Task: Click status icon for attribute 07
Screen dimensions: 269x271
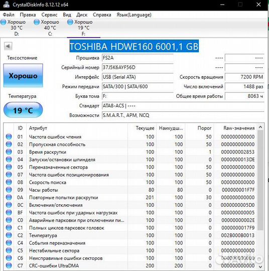Action: pyautogui.click(x=9, y=175)
